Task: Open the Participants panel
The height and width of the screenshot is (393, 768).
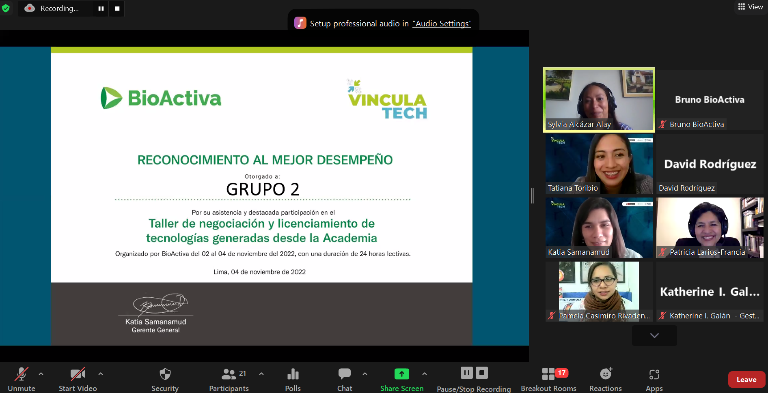Action: click(x=229, y=379)
